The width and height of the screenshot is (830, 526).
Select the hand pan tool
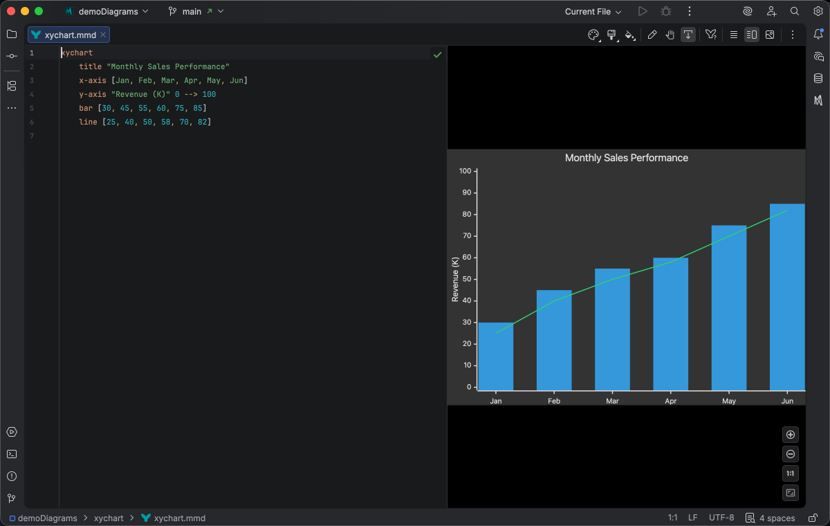pyautogui.click(x=670, y=35)
